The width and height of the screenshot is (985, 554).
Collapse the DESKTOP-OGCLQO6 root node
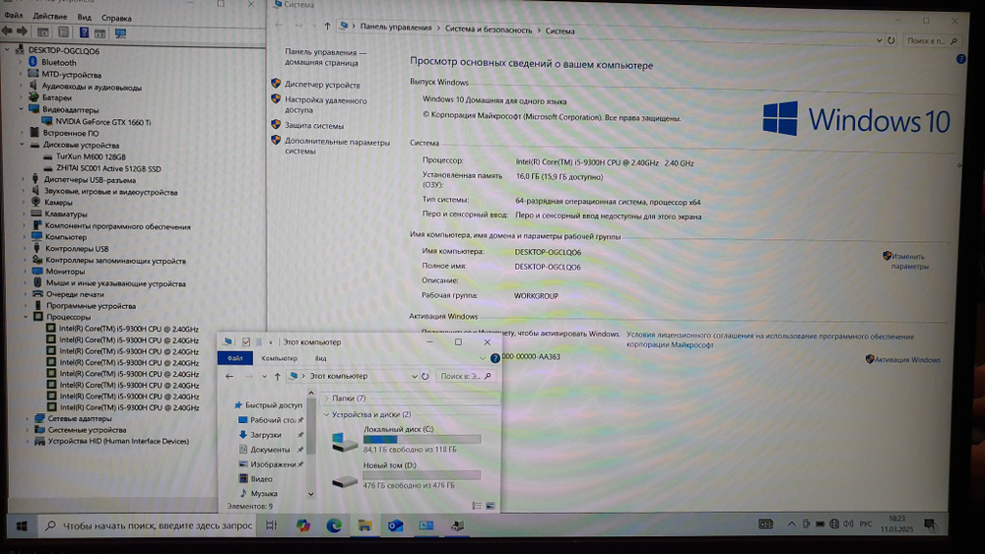click(x=8, y=50)
